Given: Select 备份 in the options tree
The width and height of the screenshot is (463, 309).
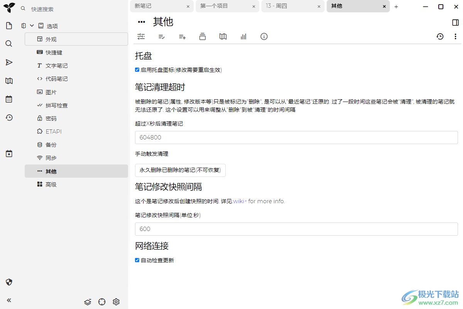Looking at the screenshot, I should pyautogui.click(x=76, y=145).
